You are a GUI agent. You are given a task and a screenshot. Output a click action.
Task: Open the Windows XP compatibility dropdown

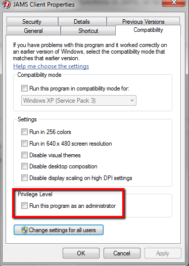coord(79,101)
